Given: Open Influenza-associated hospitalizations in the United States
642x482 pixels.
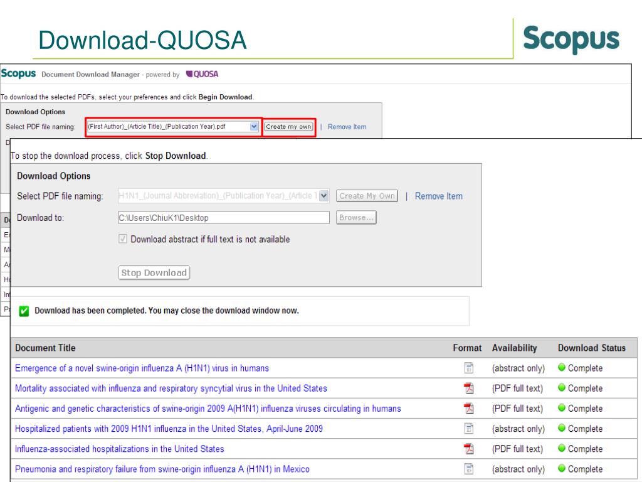Looking at the screenshot, I should [120, 449].
